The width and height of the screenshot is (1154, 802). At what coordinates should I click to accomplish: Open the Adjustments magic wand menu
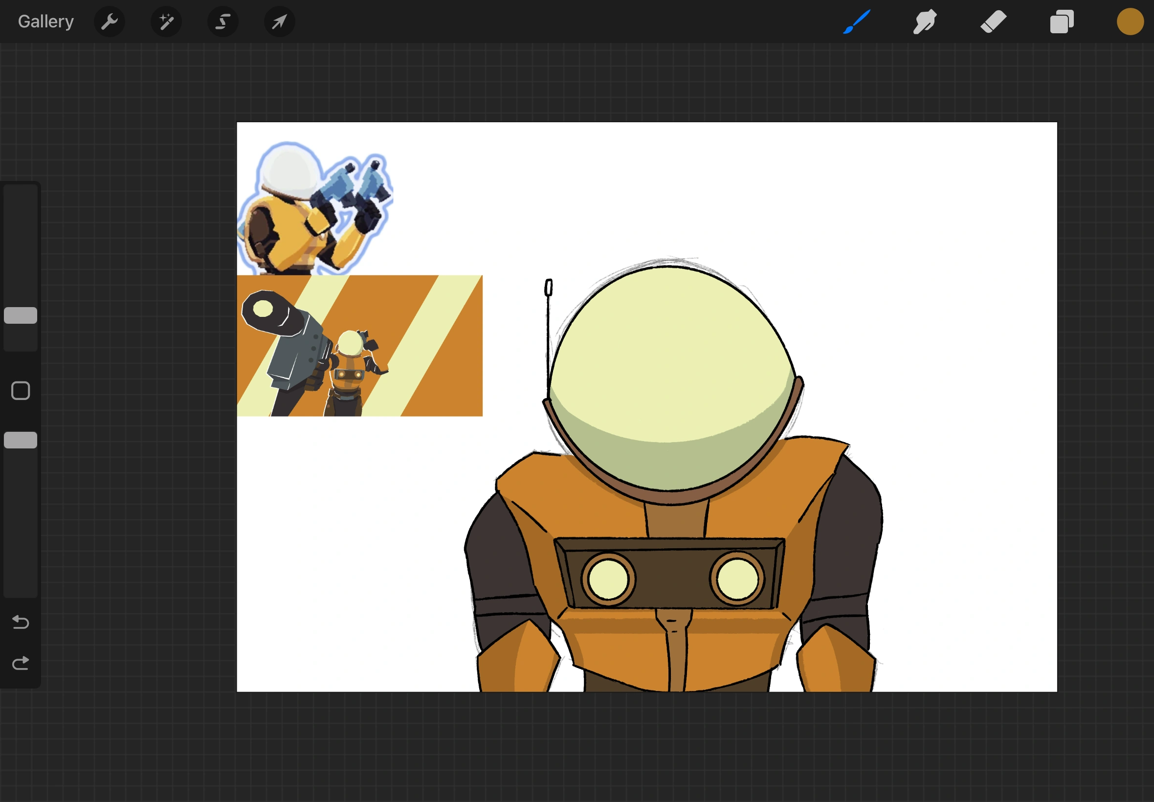[166, 22]
